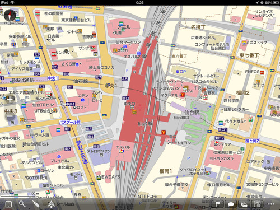Tap the compass to reset north
Viewport: 280px width, 210px height.
10,15
